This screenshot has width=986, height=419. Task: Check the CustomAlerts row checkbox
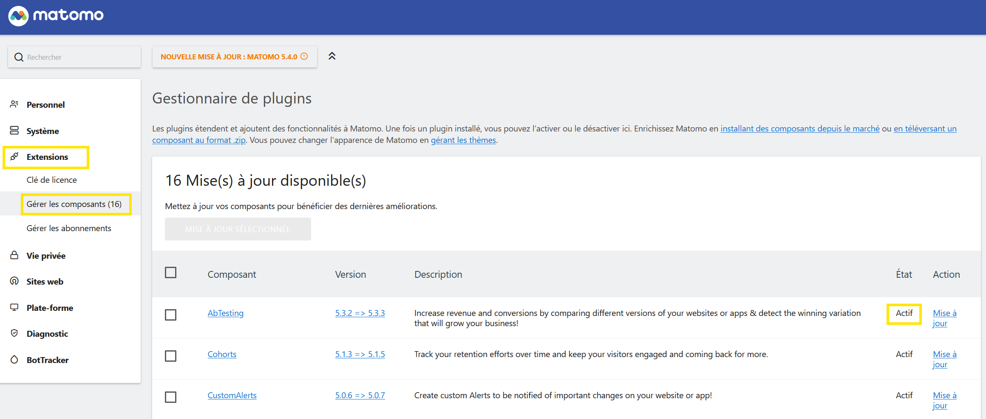pos(171,397)
